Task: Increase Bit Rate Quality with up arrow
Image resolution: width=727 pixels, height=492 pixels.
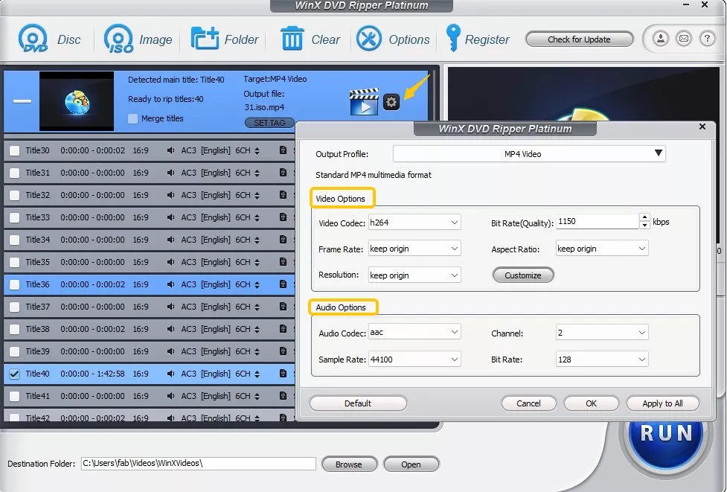Action: coord(644,217)
